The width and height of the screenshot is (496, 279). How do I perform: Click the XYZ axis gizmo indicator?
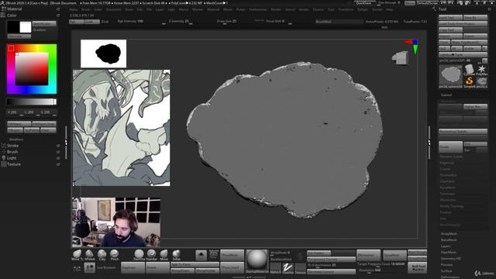click(412, 46)
